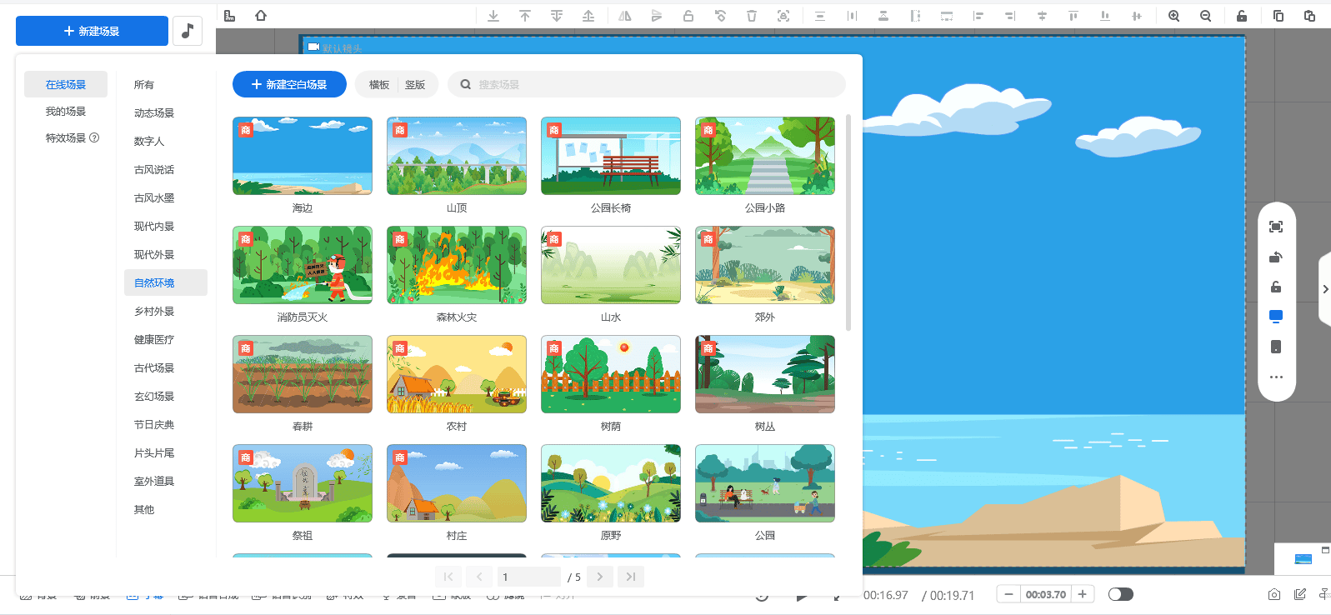The image size is (1331, 615).
Task: Select the 竖版 orientation option
Action: tap(415, 85)
